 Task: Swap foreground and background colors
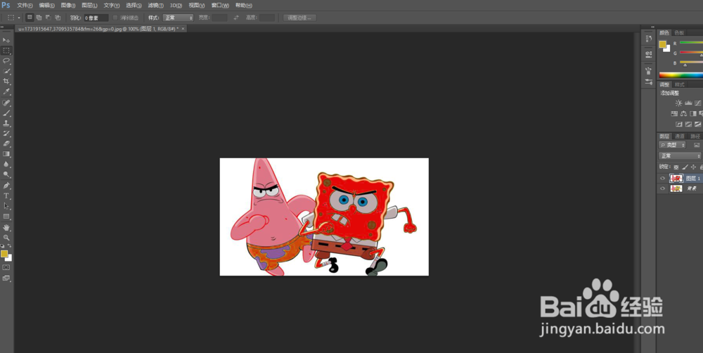point(9,246)
